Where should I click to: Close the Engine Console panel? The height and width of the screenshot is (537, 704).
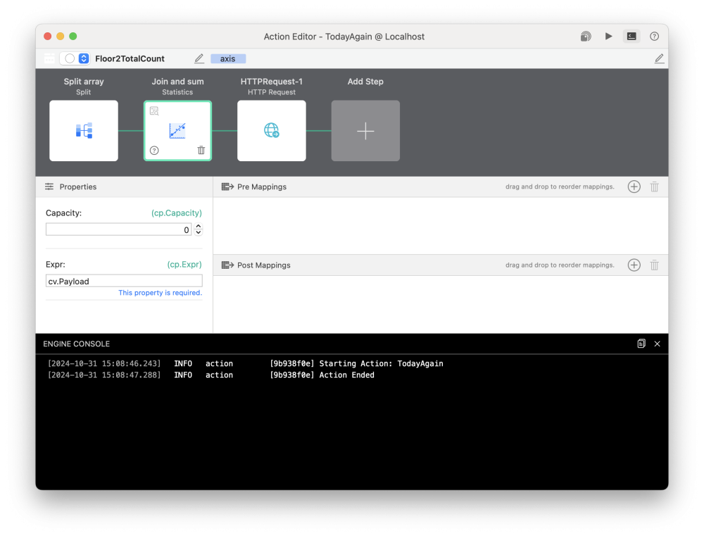658,344
